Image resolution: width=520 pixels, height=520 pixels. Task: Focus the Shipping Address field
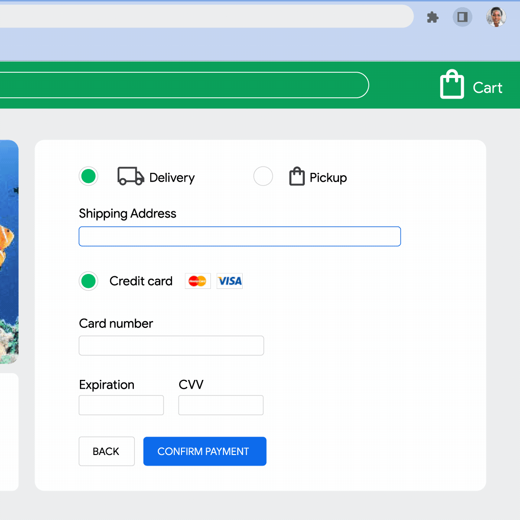[x=239, y=236]
